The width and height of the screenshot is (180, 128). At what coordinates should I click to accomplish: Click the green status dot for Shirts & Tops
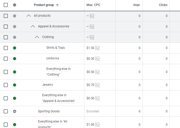[15, 48]
